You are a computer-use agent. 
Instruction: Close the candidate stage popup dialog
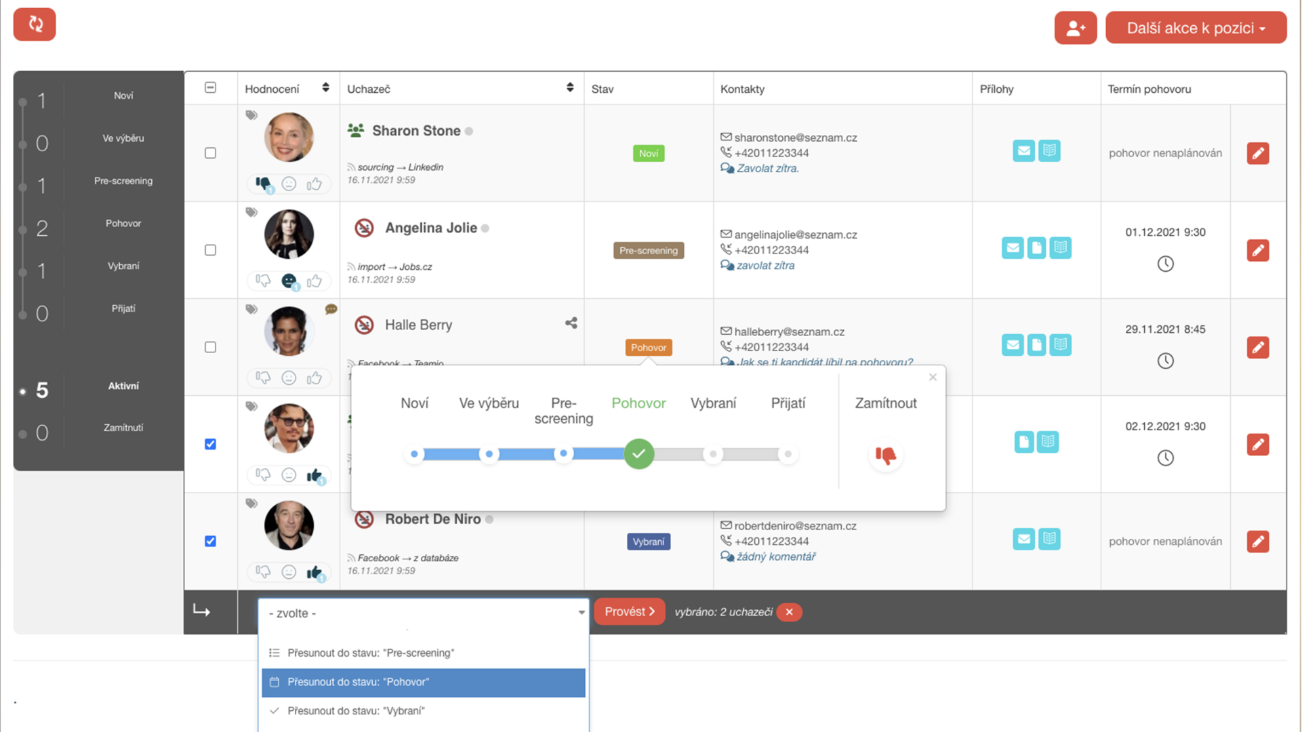pyautogui.click(x=933, y=377)
